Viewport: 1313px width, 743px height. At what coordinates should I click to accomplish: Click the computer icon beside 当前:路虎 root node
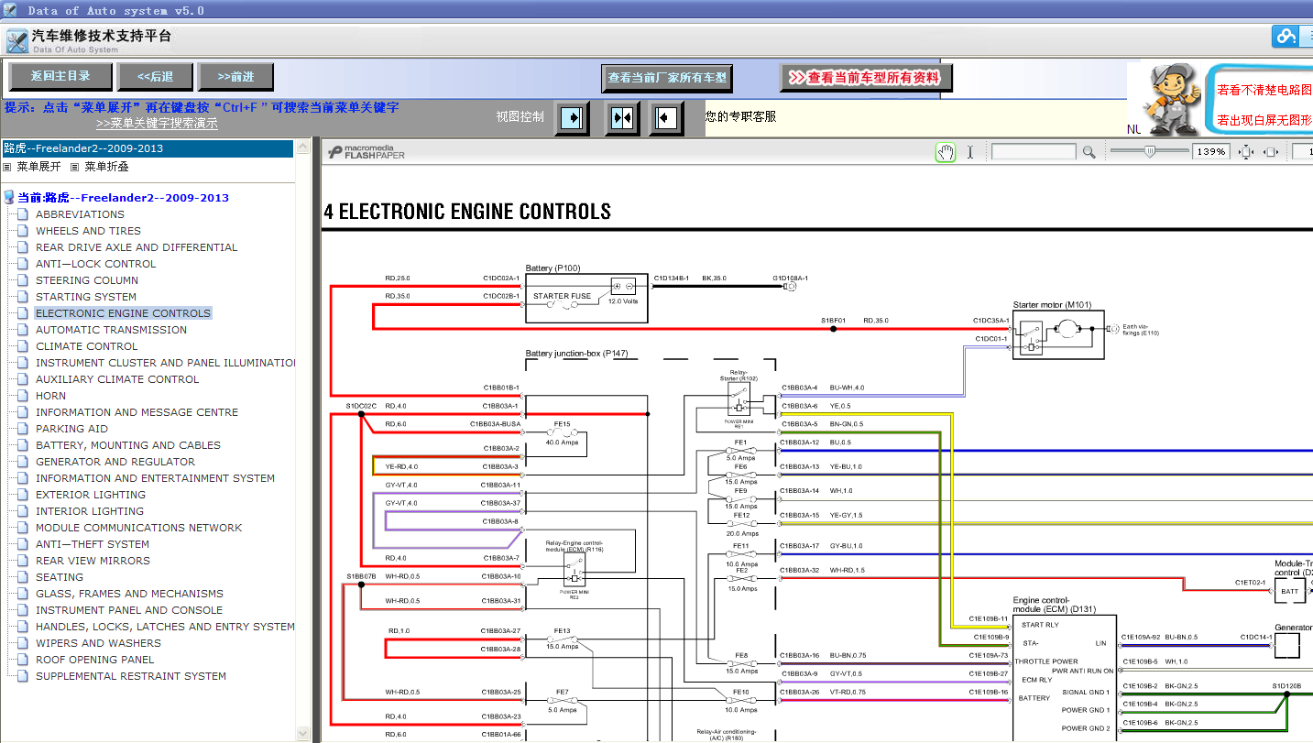click(x=9, y=197)
